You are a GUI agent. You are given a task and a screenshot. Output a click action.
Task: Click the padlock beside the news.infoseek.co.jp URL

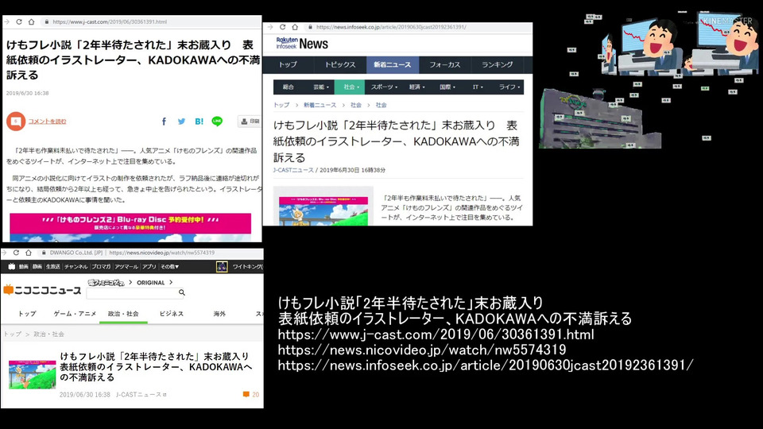click(x=310, y=27)
